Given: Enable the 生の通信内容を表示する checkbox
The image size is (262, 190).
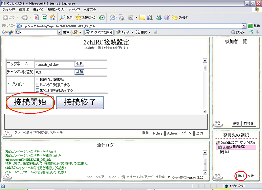Looking at the screenshot, I should pyautogui.click(x=37, y=90).
